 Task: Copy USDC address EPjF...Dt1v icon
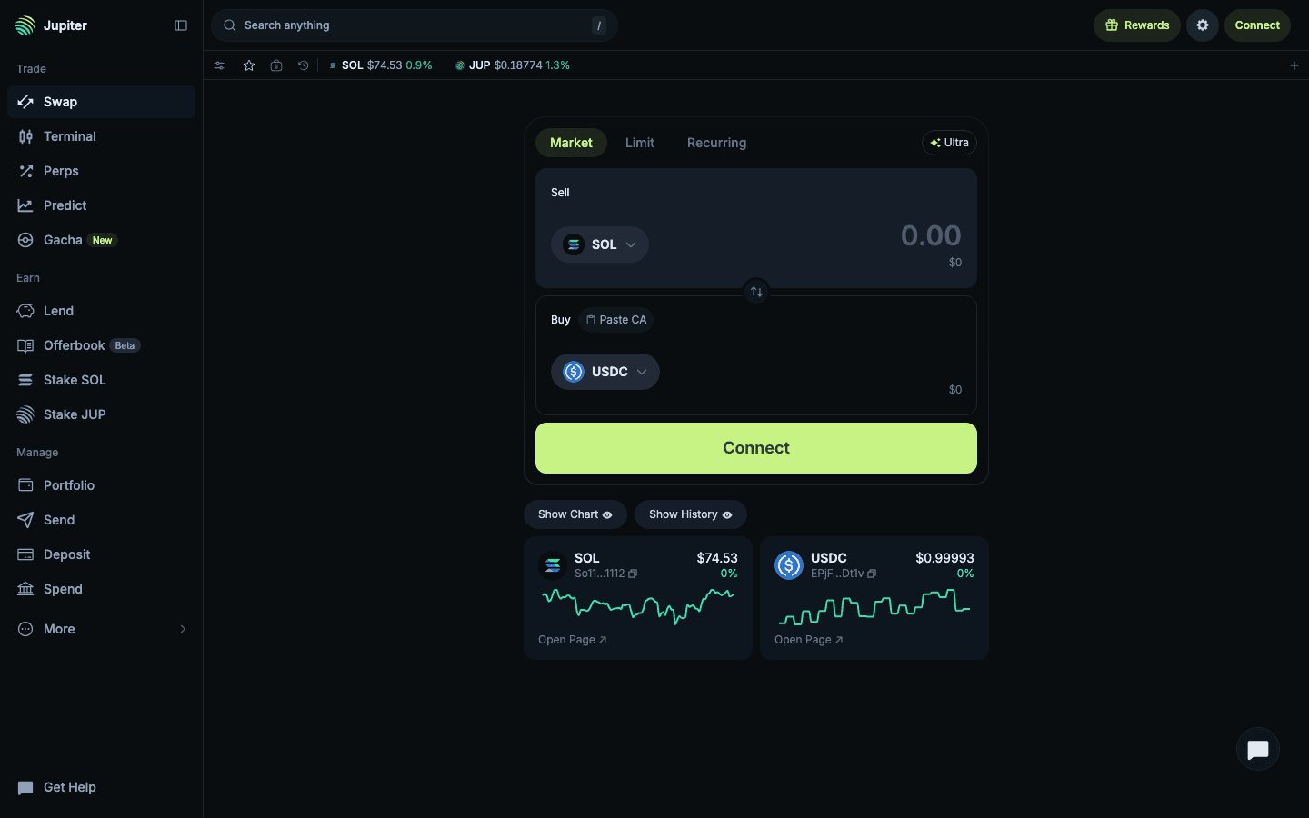coord(872,574)
